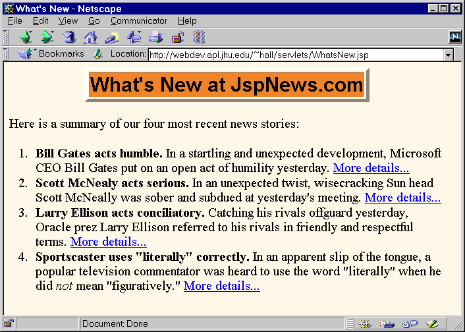Click the summary sentence about four recent stories
The image size is (465, 332).
pos(154,124)
